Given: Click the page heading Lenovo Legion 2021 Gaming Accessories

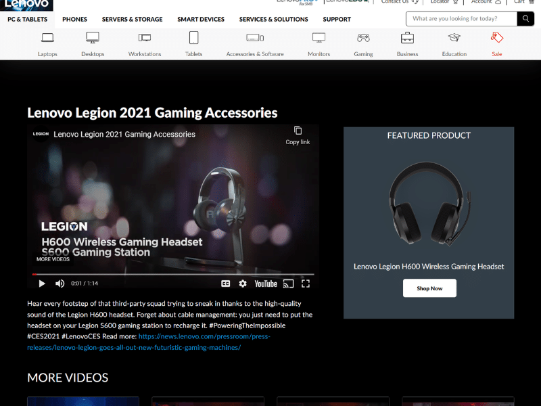Looking at the screenshot, I should pyautogui.click(x=152, y=113).
